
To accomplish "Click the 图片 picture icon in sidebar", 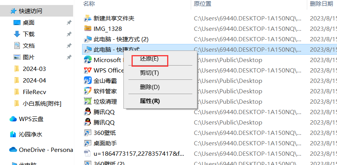I will (x=17, y=57).
